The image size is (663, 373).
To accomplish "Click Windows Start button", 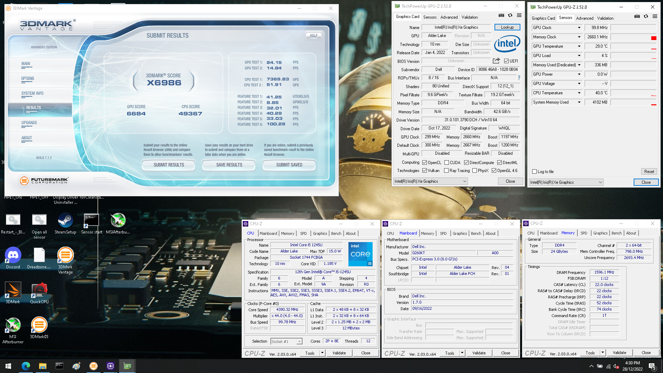I will (8, 366).
